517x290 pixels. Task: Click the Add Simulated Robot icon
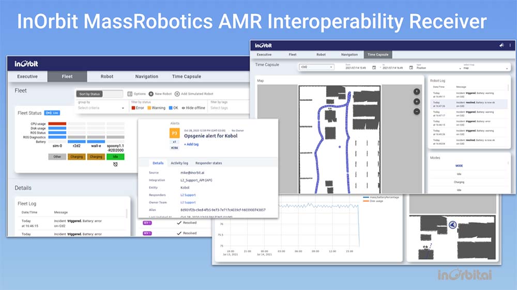point(177,94)
